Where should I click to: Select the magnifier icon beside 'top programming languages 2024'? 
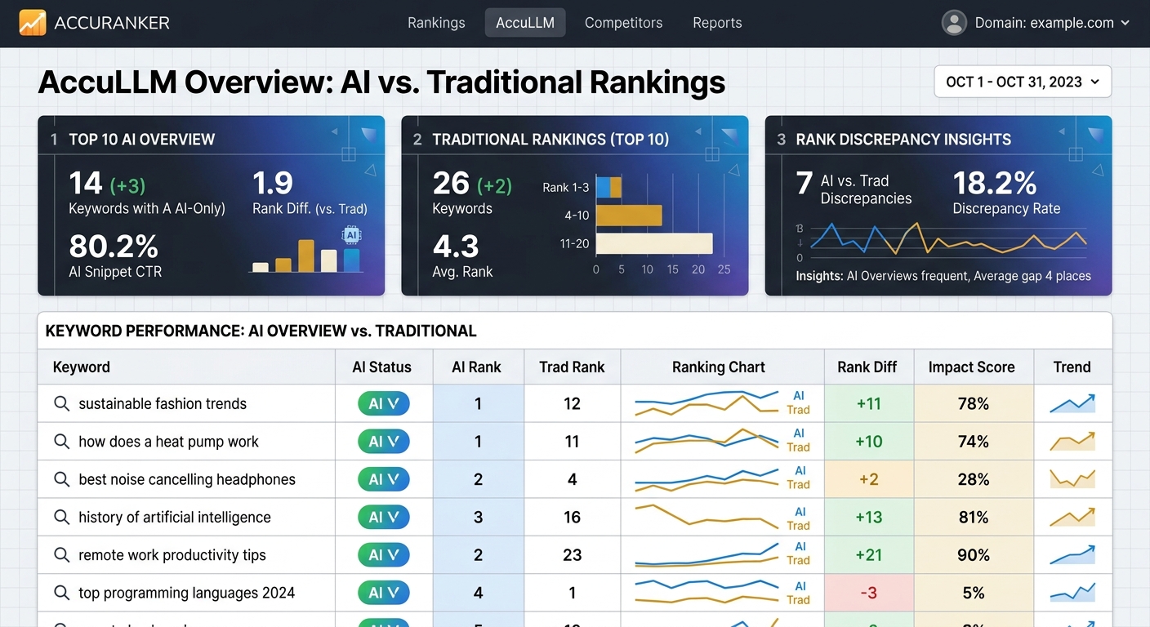(61, 592)
